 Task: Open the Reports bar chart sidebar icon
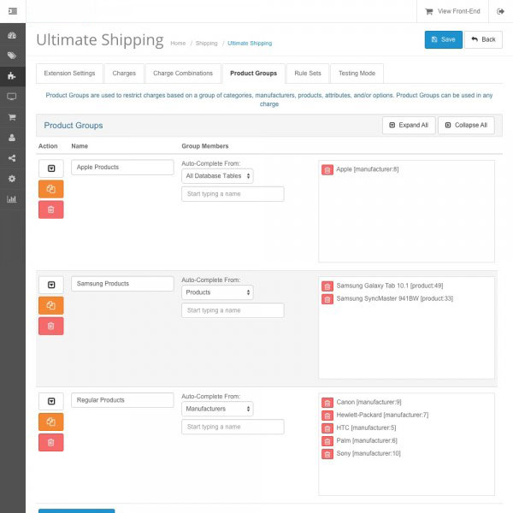click(12, 199)
